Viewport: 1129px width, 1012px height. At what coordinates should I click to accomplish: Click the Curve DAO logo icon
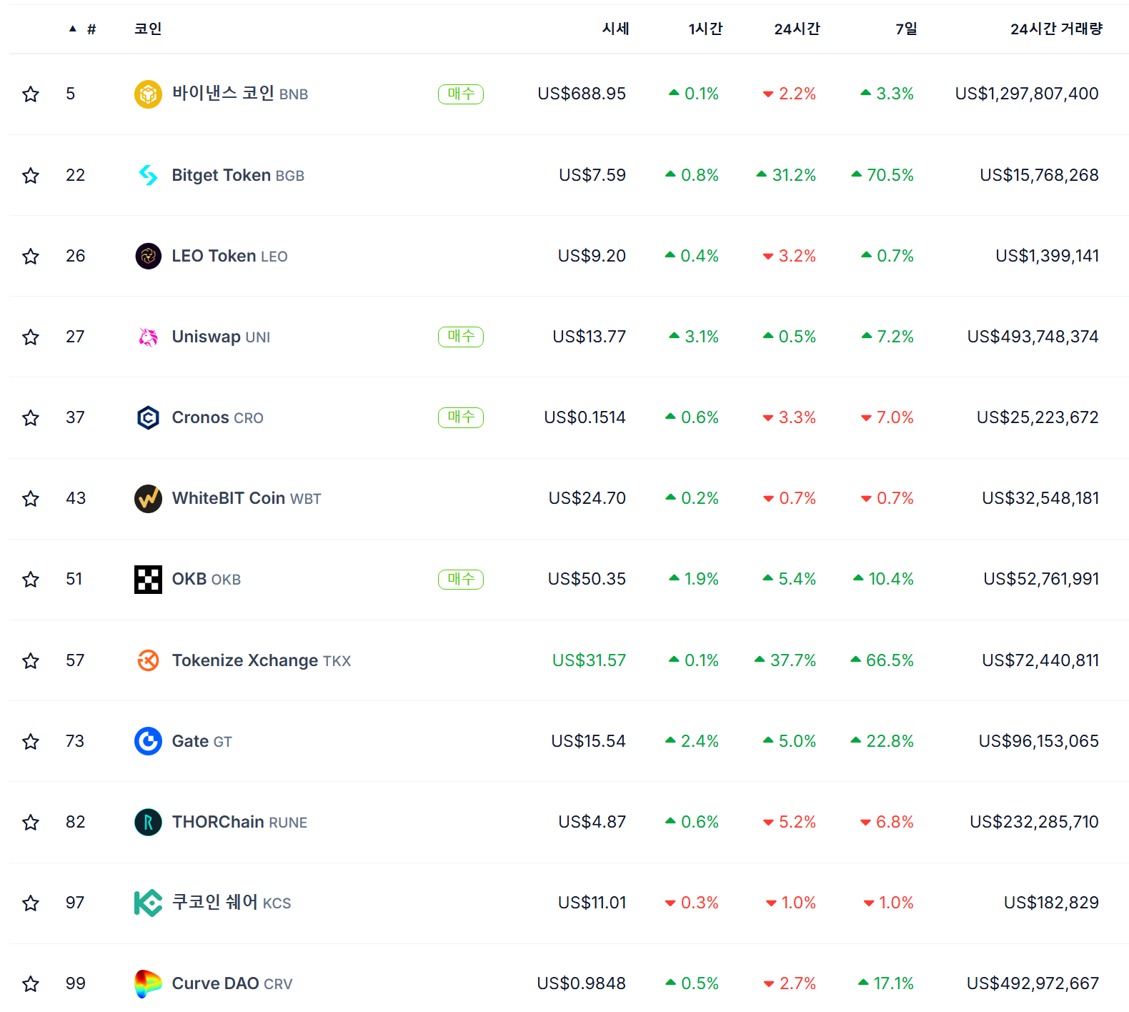pyautogui.click(x=148, y=983)
